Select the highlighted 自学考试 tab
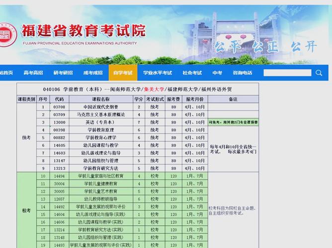The height and width of the screenshot is (248, 332). (x=123, y=73)
